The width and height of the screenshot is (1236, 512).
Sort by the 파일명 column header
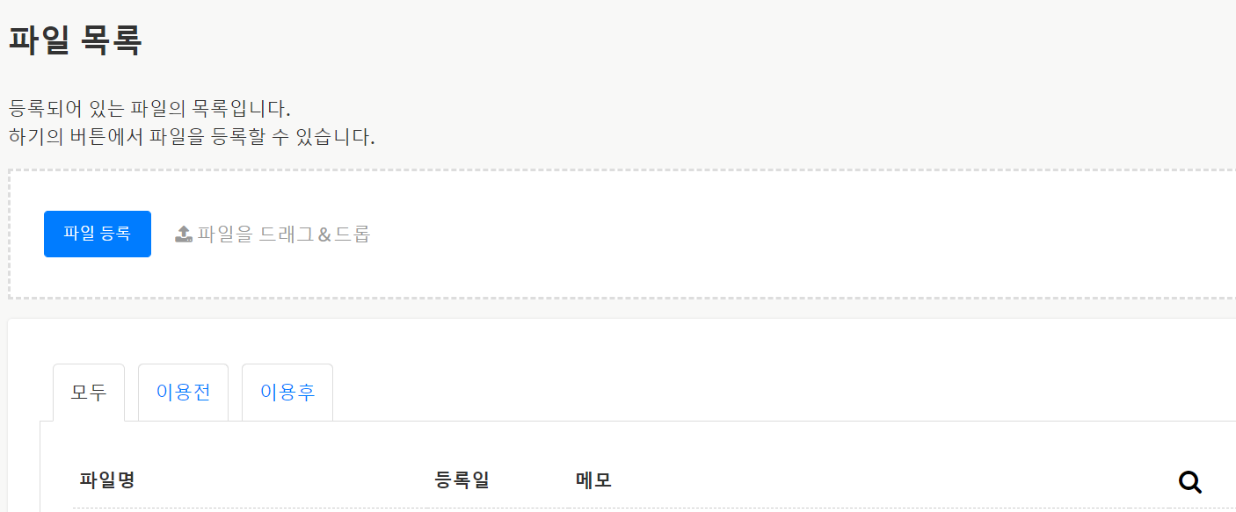pyautogui.click(x=106, y=480)
